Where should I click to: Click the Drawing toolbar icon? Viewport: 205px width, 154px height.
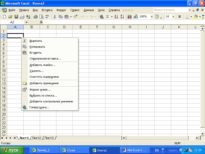click(136, 17)
